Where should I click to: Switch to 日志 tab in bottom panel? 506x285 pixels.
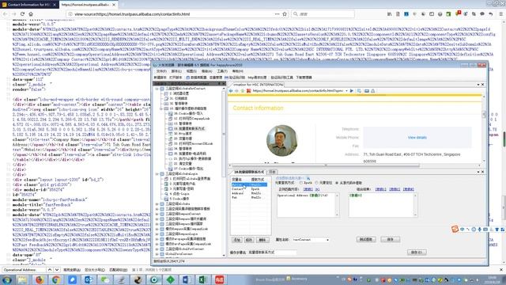click(272, 172)
